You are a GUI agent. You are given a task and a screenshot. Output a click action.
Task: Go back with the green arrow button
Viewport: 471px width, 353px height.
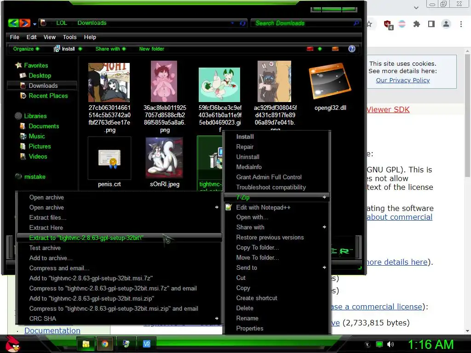13,23
